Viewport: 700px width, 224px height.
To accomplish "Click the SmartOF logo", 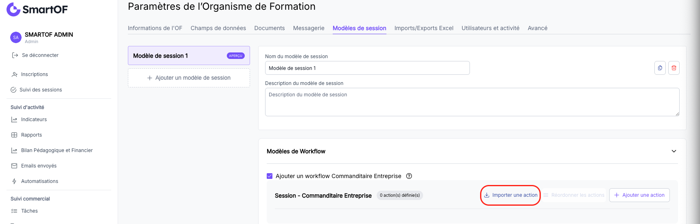I will coord(37,9).
